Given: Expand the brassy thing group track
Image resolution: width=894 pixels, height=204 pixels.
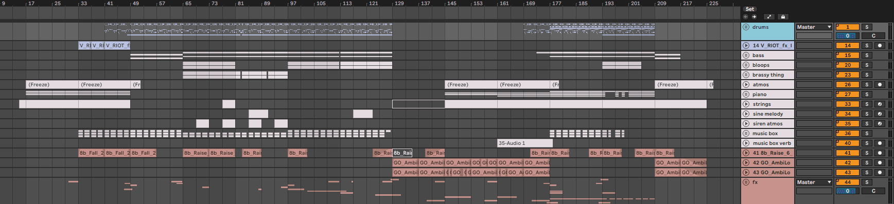Looking at the screenshot, I should click(x=746, y=75).
